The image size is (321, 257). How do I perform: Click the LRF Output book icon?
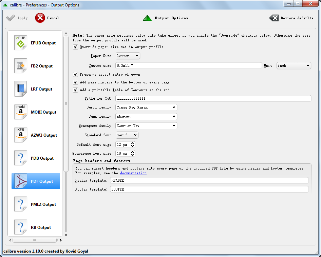20,89
